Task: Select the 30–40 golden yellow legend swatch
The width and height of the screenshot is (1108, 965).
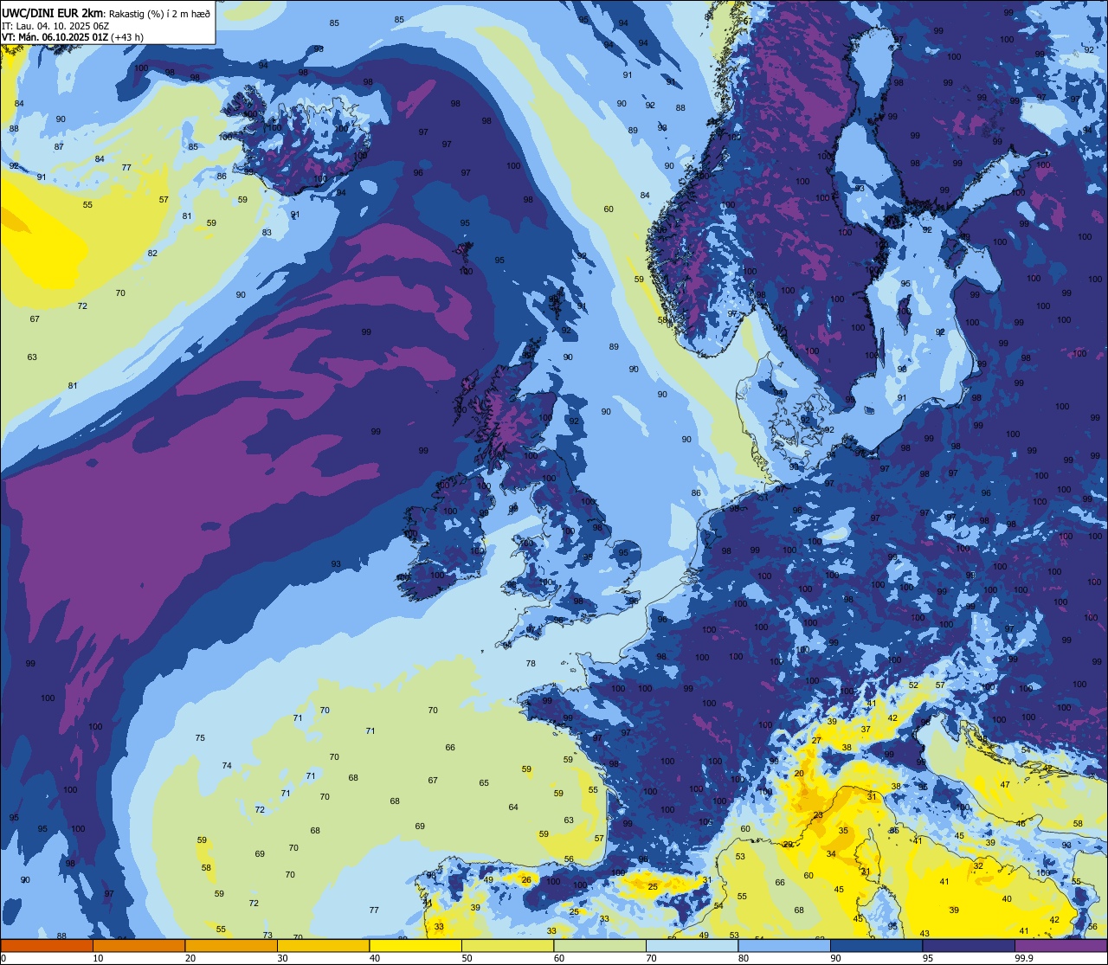Action: (323, 945)
